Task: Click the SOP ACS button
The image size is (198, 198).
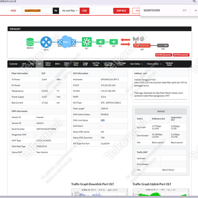Action: [121, 11]
